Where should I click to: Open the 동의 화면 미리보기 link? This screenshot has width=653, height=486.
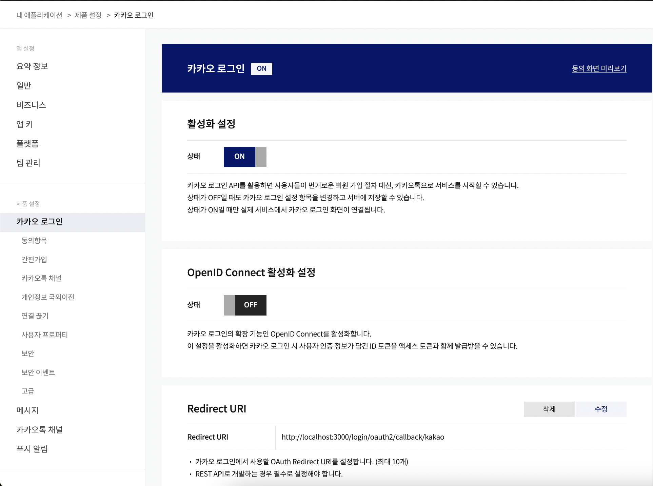(x=599, y=68)
